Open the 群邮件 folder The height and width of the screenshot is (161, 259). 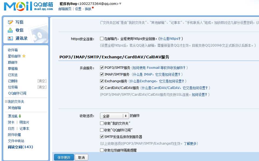pos(13,62)
